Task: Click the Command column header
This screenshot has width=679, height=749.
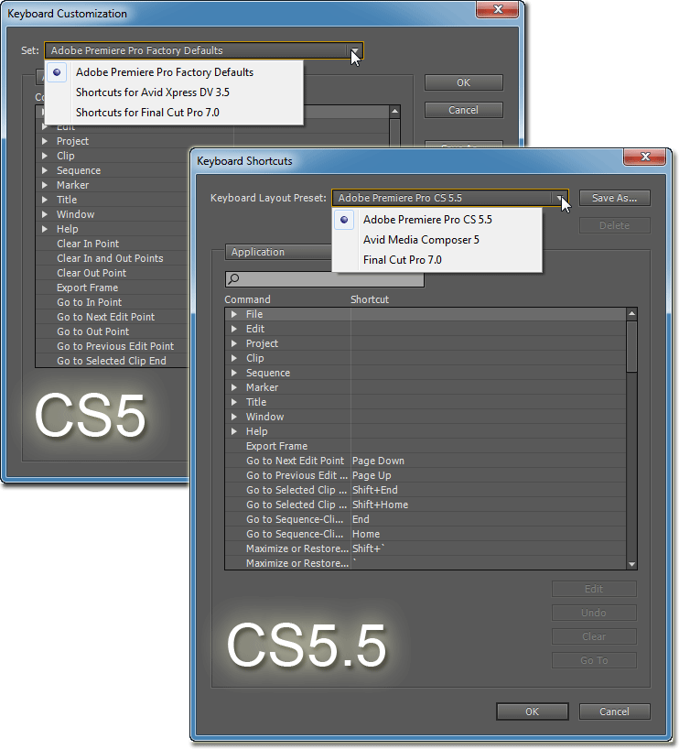Action: (247, 299)
